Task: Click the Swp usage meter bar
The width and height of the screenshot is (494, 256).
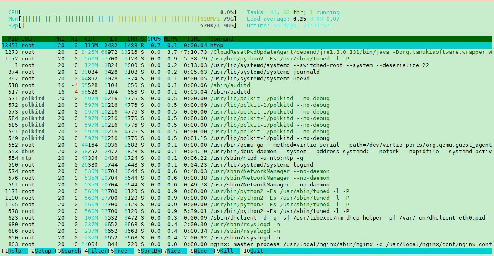Action: (122, 26)
